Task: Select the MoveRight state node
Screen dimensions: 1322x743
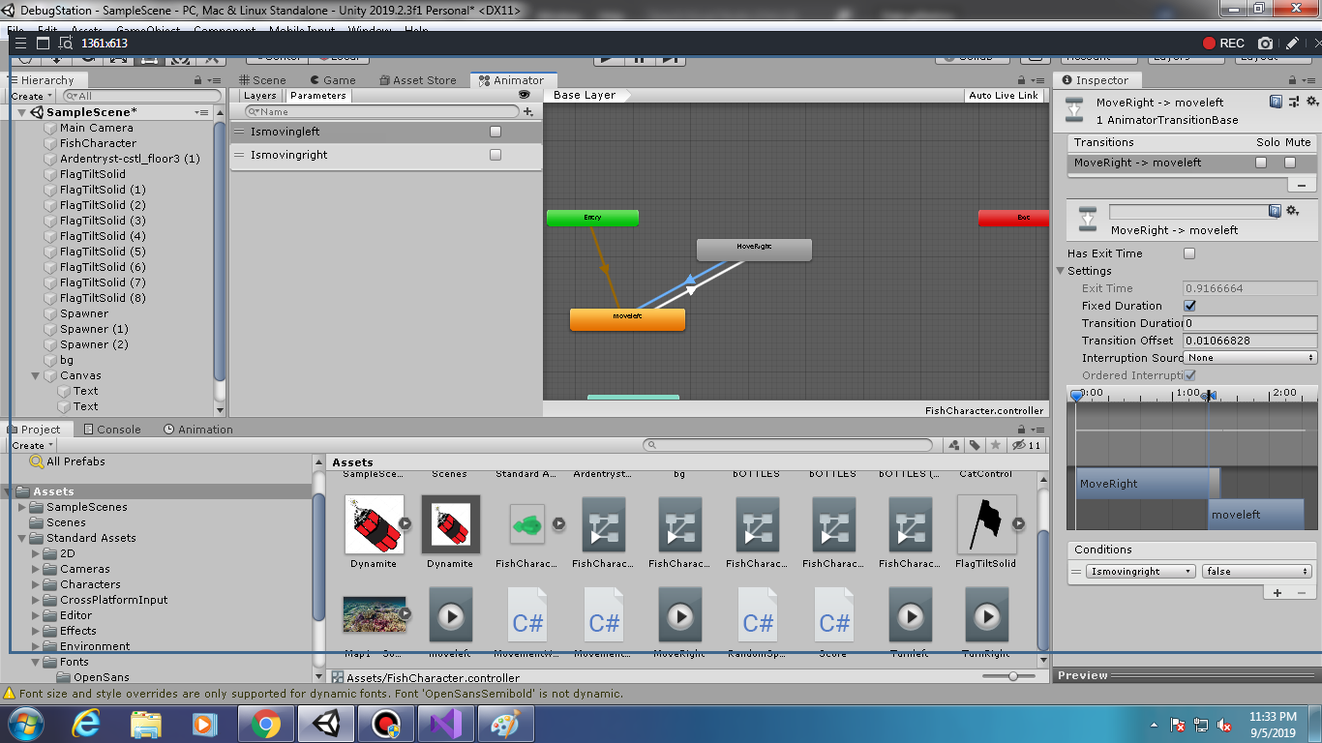Action: pyautogui.click(x=754, y=250)
